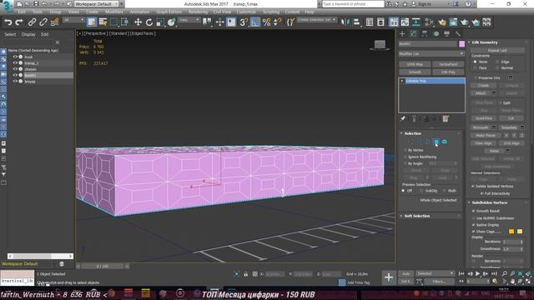Click the Play Animation button
The width and height of the screenshot is (534, 300).
pos(478,273)
